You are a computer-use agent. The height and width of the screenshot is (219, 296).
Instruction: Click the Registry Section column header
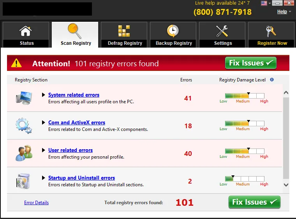coord(31,80)
